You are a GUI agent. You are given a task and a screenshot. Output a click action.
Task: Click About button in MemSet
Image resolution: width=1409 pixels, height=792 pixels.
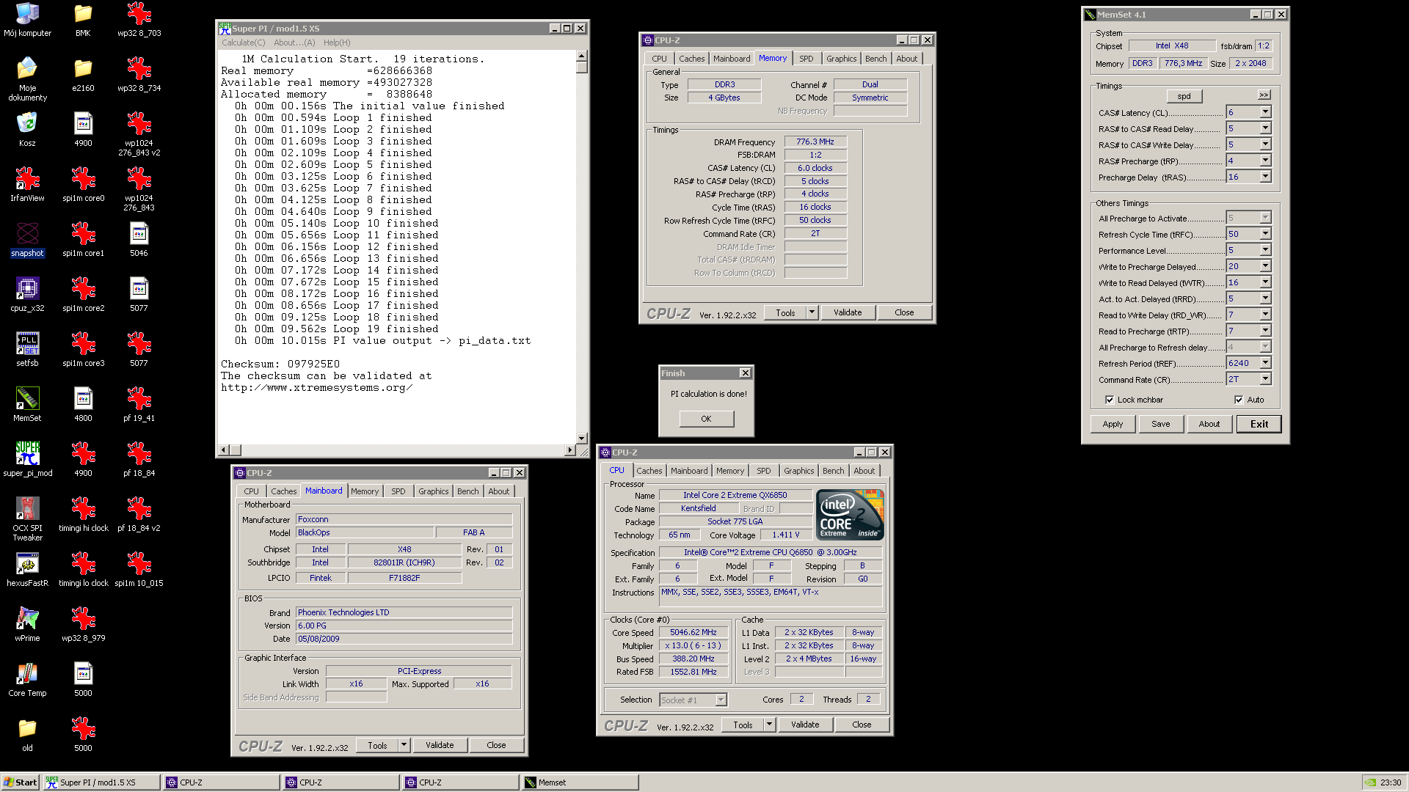coord(1209,424)
